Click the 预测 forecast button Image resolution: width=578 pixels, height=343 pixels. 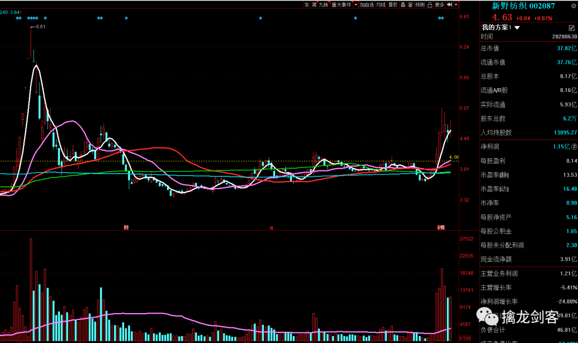pos(420,5)
